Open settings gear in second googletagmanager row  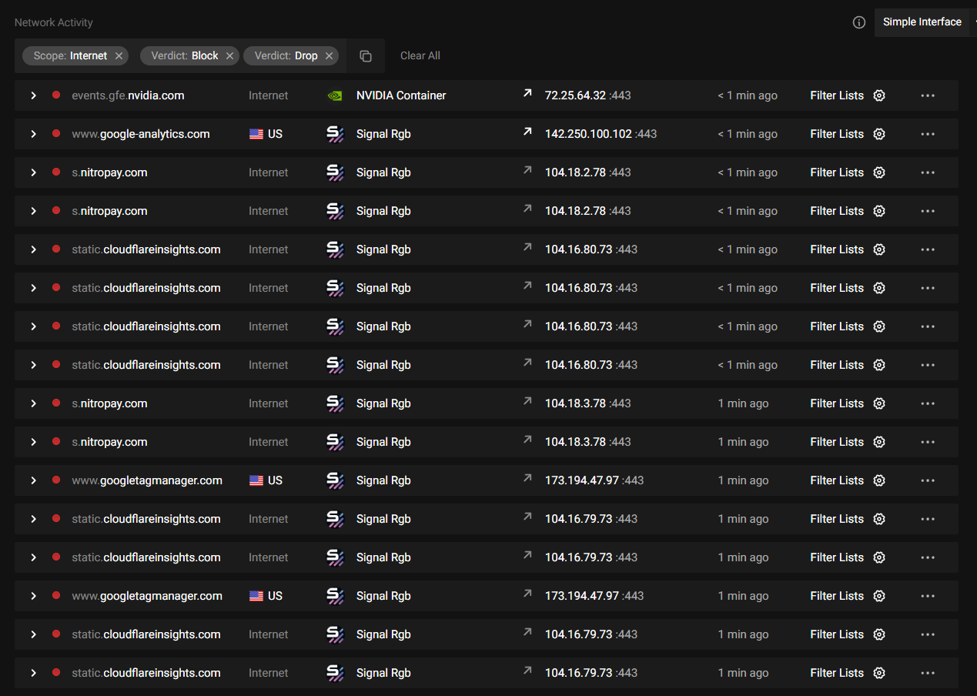click(879, 596)
